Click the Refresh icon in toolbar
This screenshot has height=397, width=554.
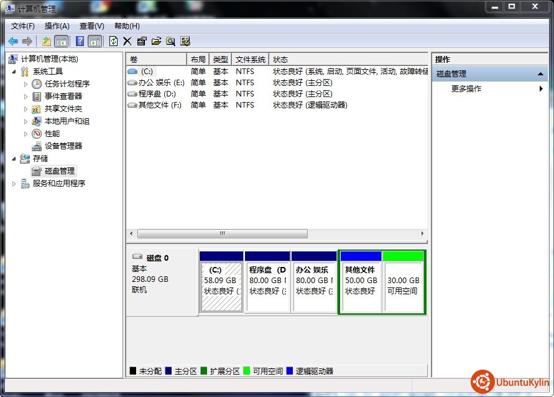click(x=113, y=41)
